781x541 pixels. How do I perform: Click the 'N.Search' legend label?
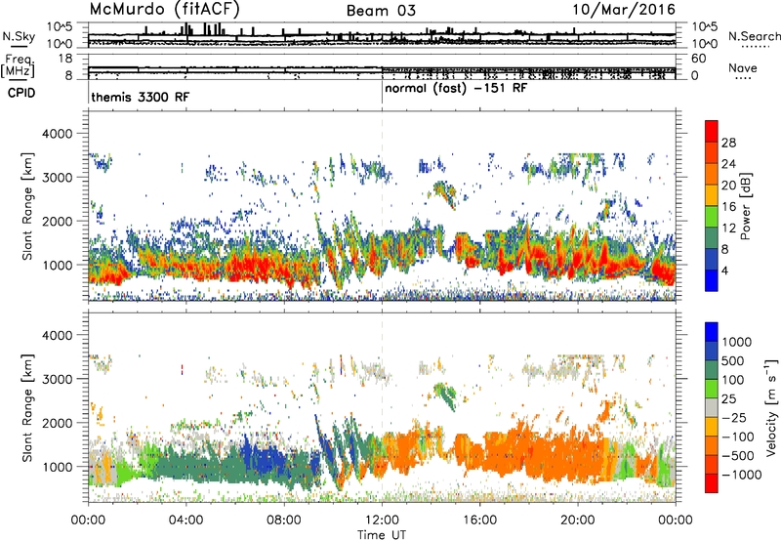coord(754,36)
